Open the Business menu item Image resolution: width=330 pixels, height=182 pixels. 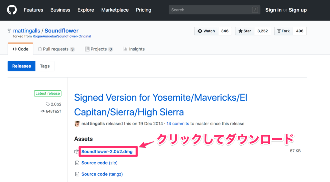click(x=60, y=10)
